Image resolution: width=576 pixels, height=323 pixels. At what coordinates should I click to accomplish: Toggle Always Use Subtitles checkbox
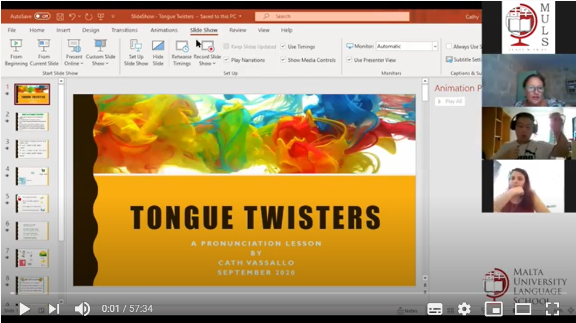coord(448,46)
